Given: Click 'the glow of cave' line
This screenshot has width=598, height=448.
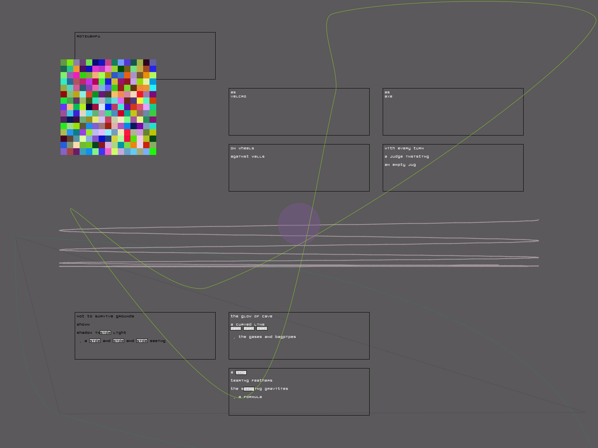Looking at the screenshot, I should point(252,316).
